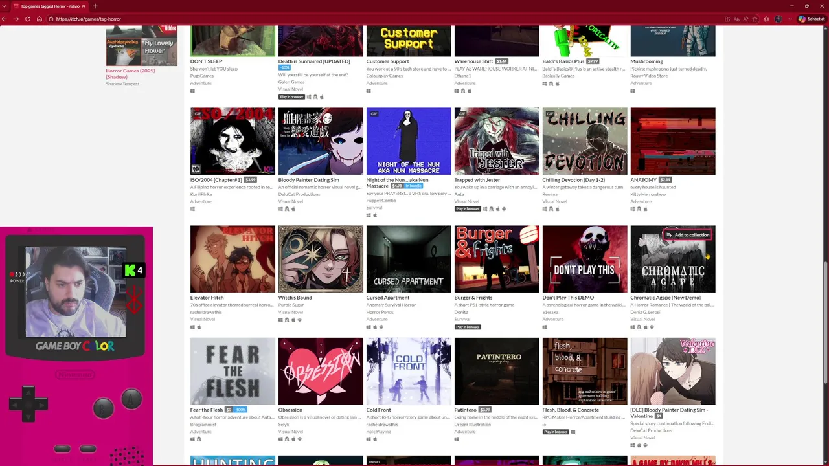Open the browser profile avatar icon
Screen dimensions: 829x466
(x=778, y=19)
